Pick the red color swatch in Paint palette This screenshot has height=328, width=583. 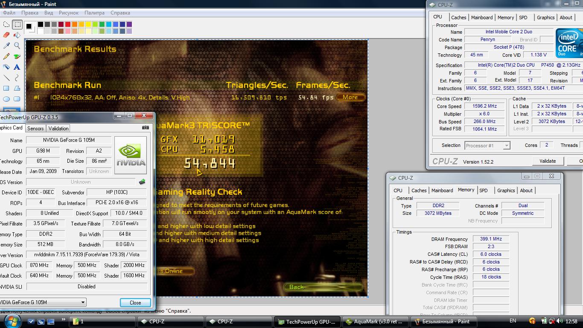[x=68, y=24]
